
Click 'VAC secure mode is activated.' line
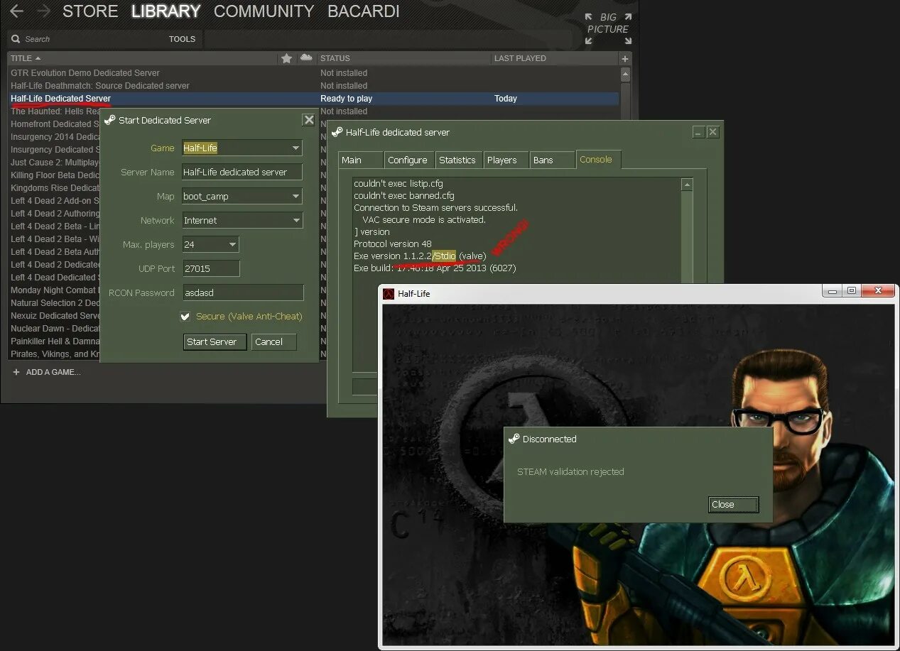coord(423,220)
